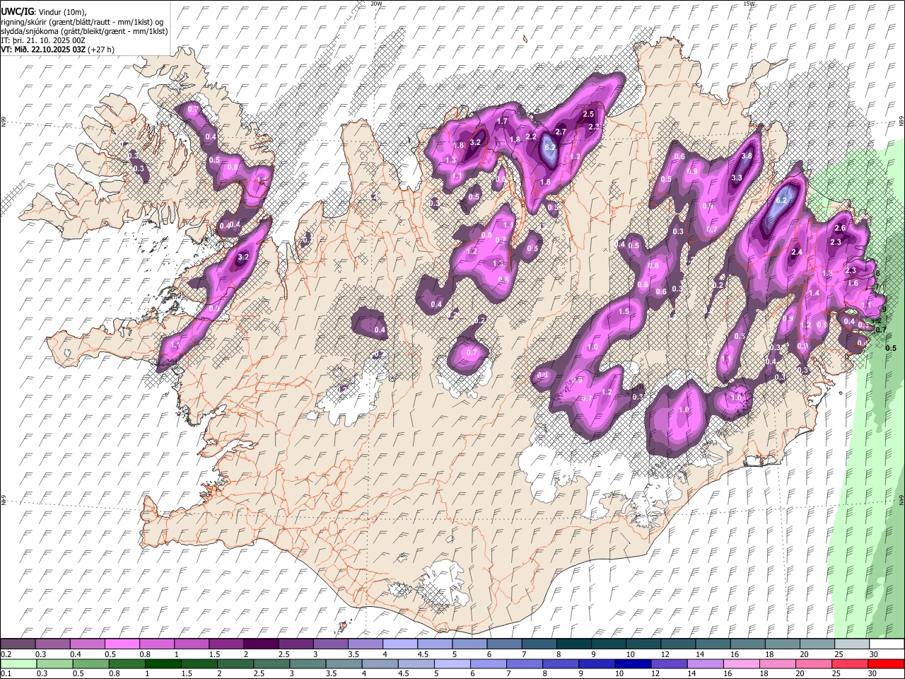Click the 0.4–0.5 swatch in the purple legend row
The image size is (905, 679).
(88, 644)
